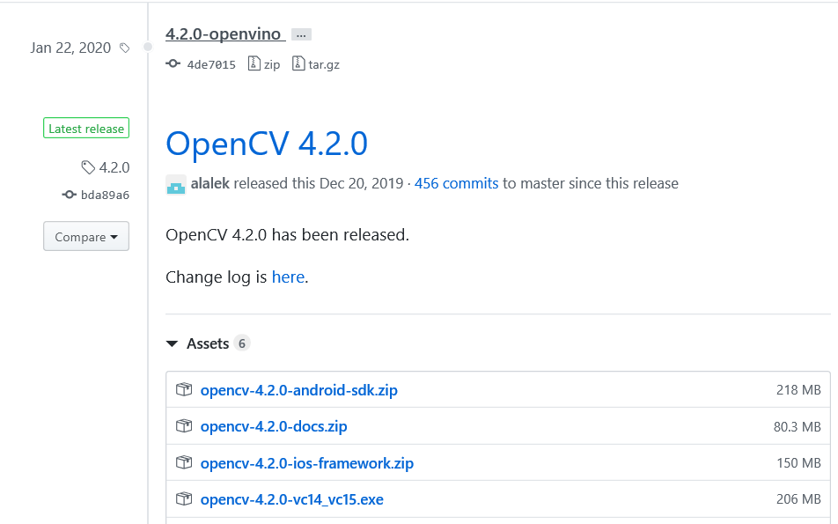This screenshot has width=838, height=524.
Task: Click the zip file icon for 4.2.0-openvino
Action: pyautogui.click(x=254, y=64)
